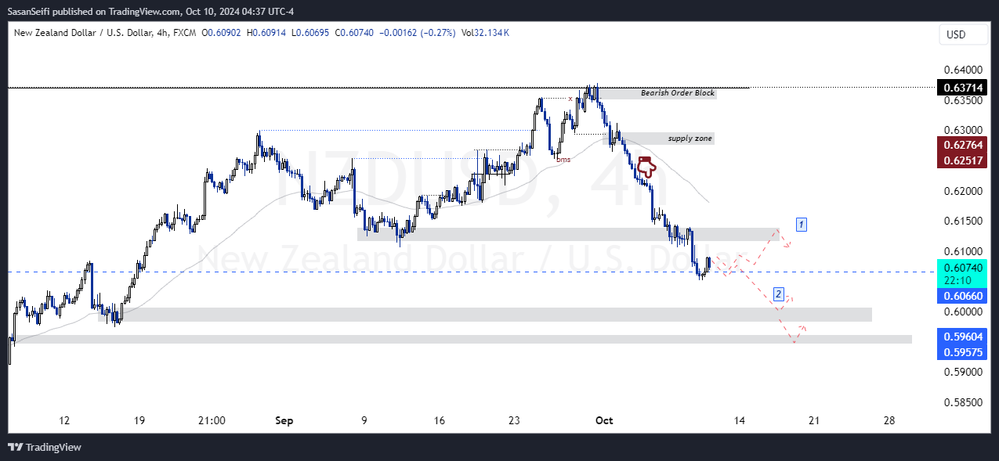The image size is (999, 461).
Task: Click the TradingView logo at bottom left
Action: click(x=45, y=448)
